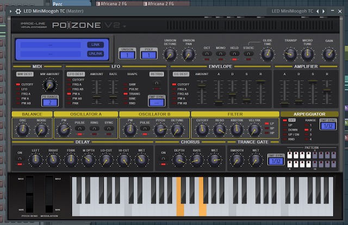Toggle the MONO switch
The image size is (348, 225).
pos(220,54)
